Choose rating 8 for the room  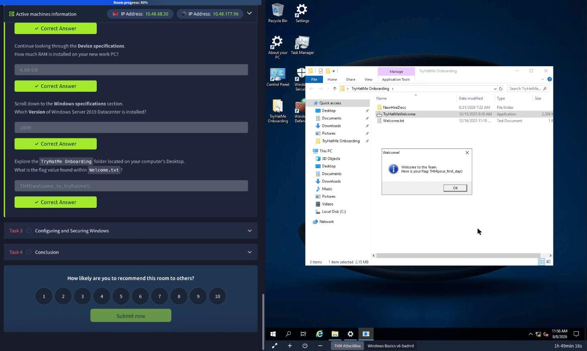[179, 296]
